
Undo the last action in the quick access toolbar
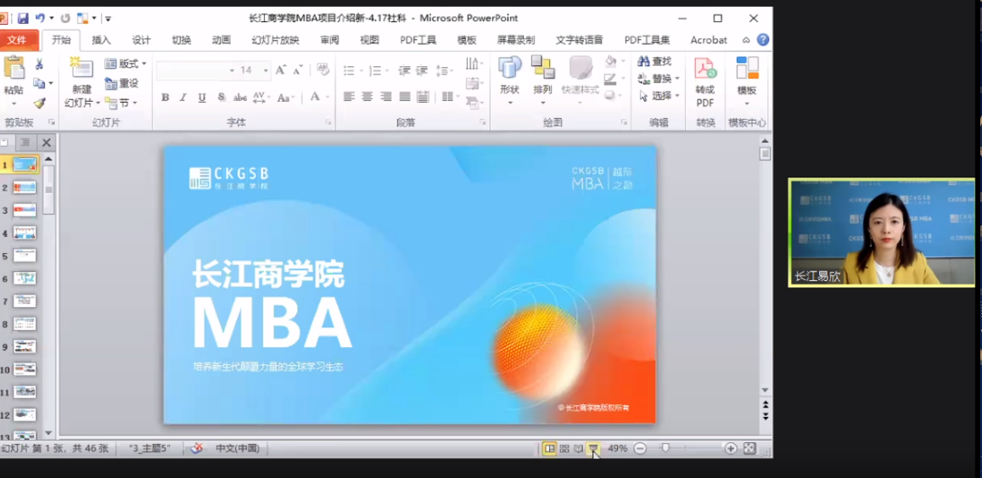(x=40, y=18)
